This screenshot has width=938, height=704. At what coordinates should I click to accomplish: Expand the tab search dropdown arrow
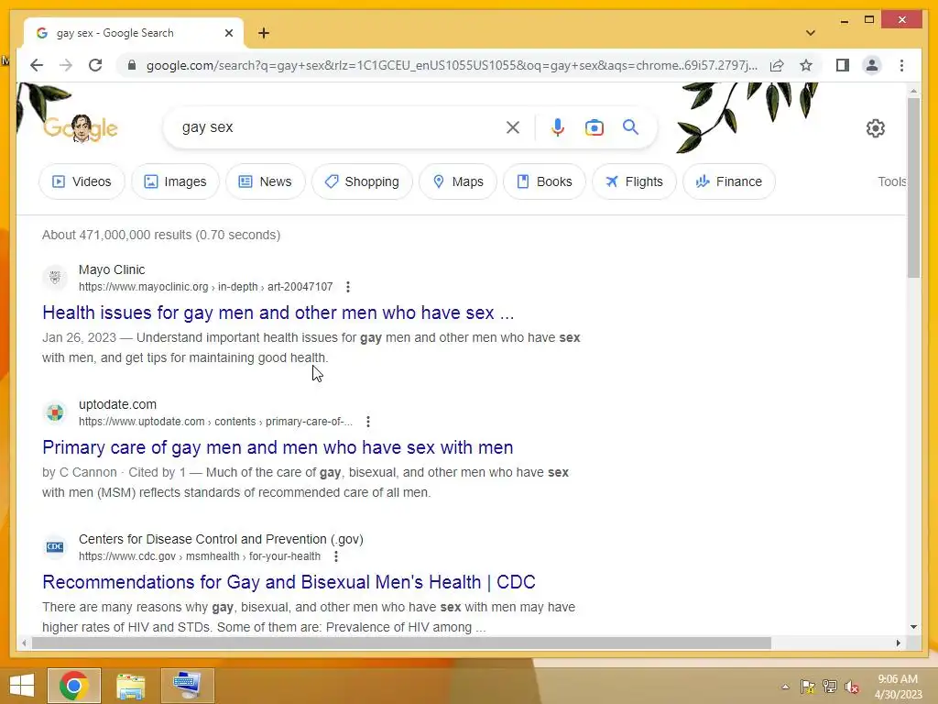tap(810, 33)
